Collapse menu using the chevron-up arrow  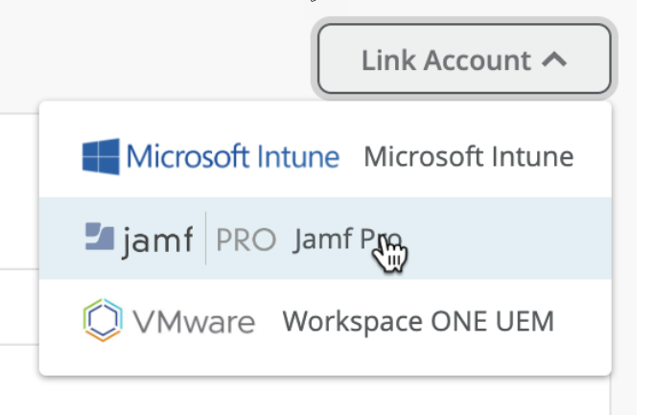click(x=554, y=60)
